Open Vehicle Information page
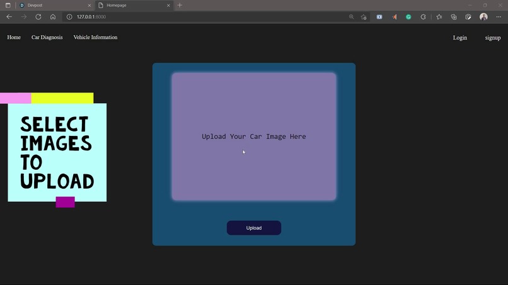 coord(95,37)
